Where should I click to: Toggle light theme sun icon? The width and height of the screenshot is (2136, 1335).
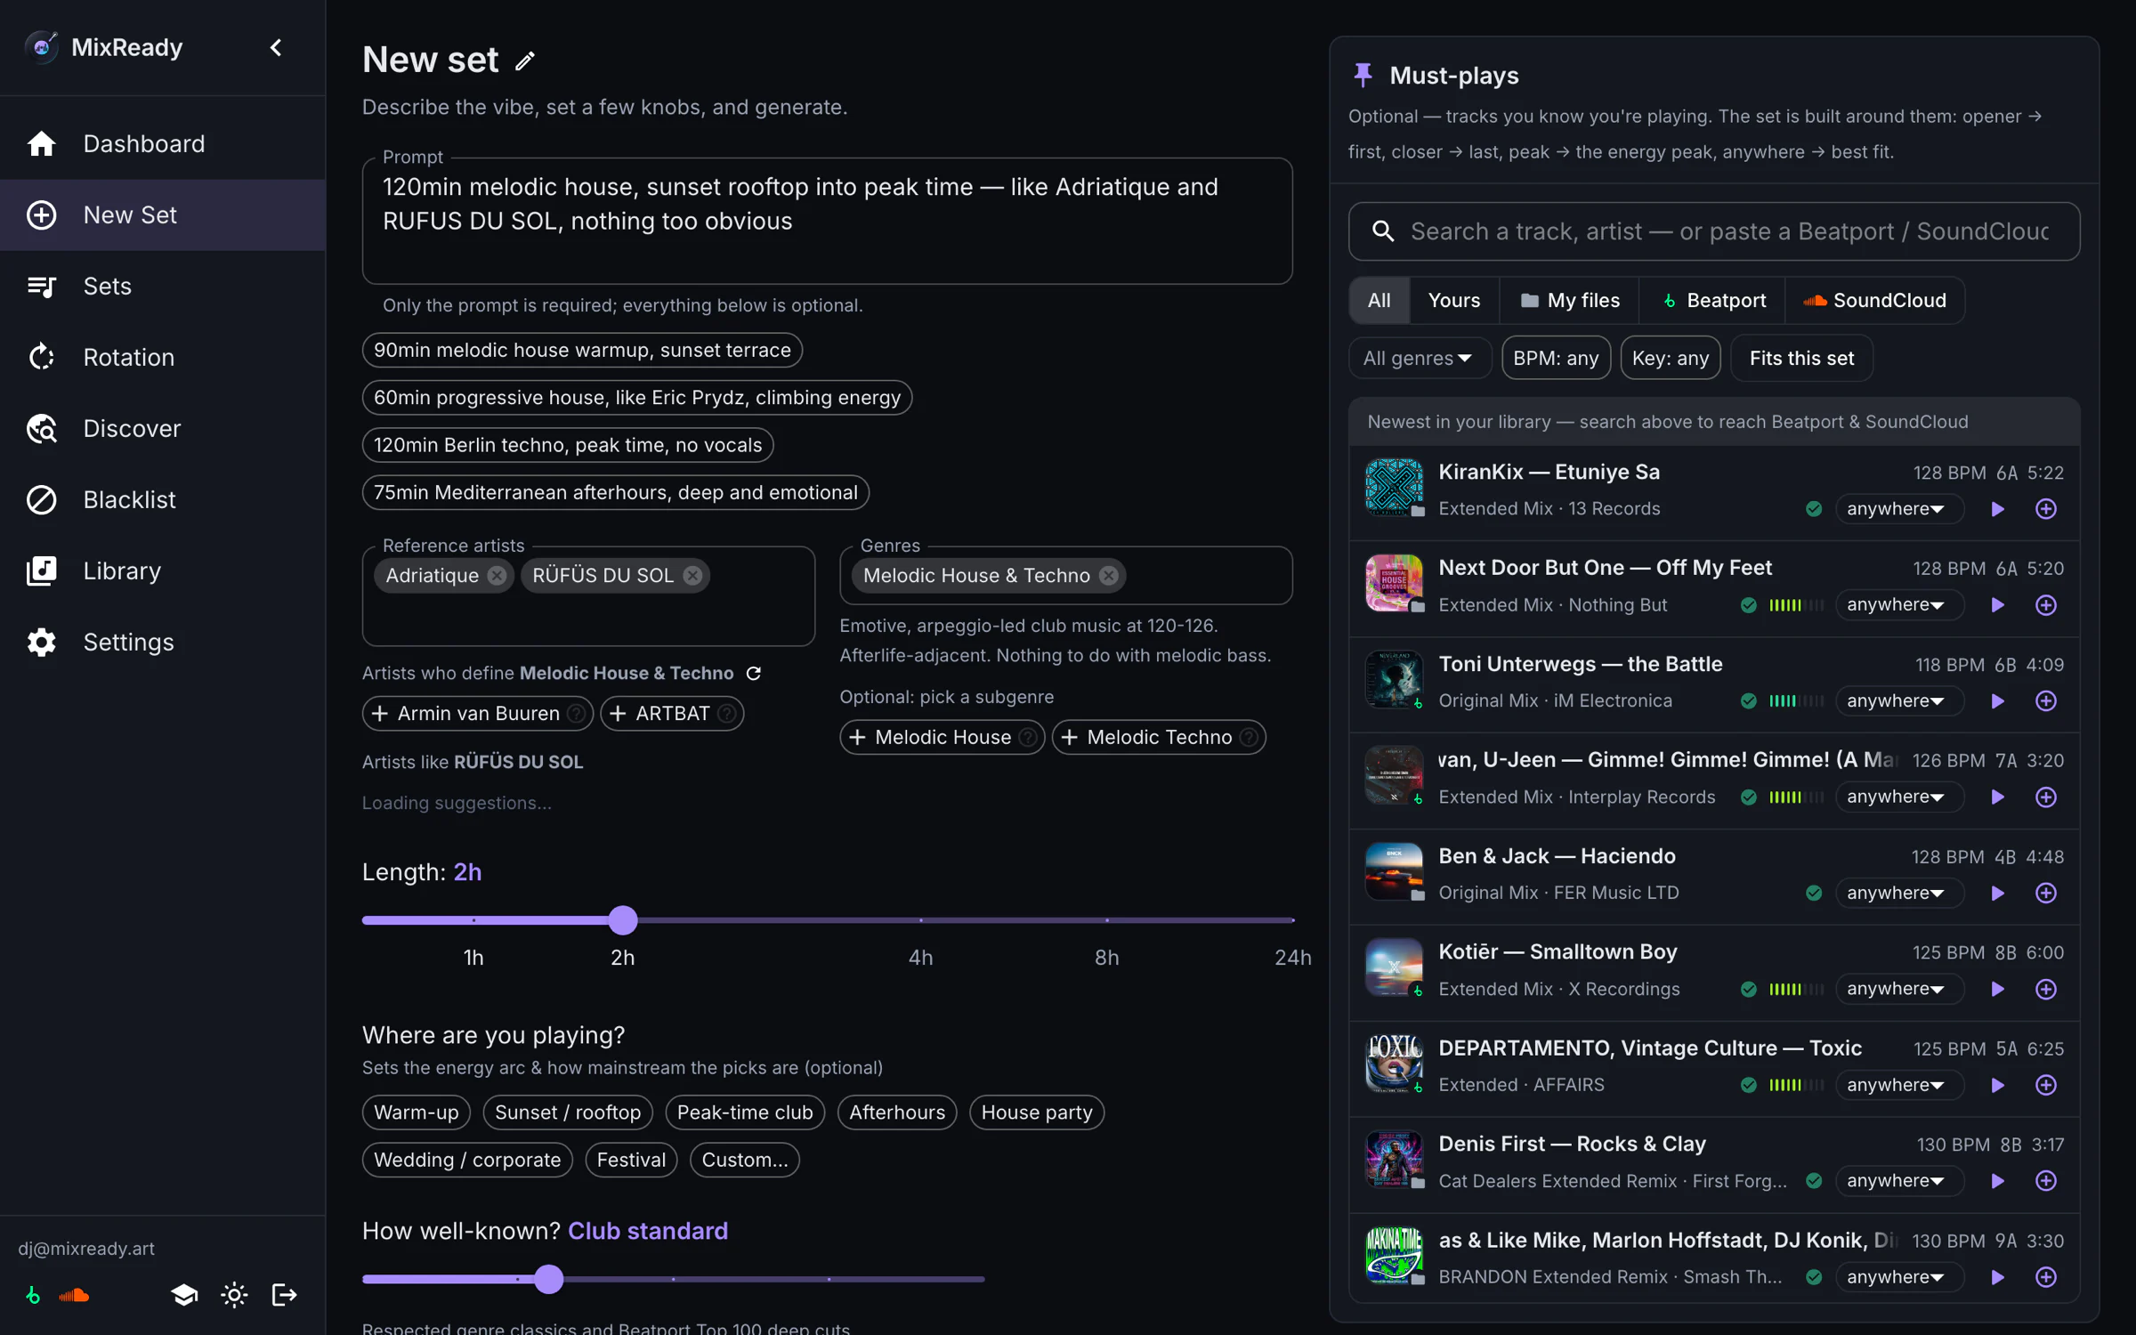(234, 1295)
